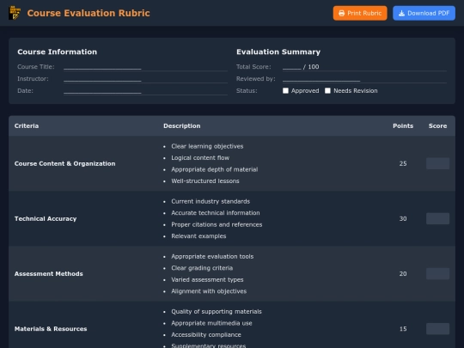This screenshot has width=464, height=348.
Task: Click 'Proper citations and references' bullet
Action: 217,224
